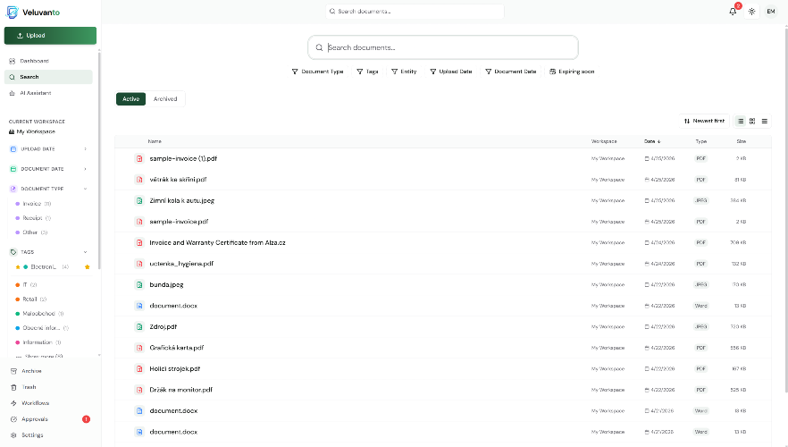The width and height of the screenshot is (788, 447).
Task: Open AI Assistant in the sidebar
Action: point(48,93)
